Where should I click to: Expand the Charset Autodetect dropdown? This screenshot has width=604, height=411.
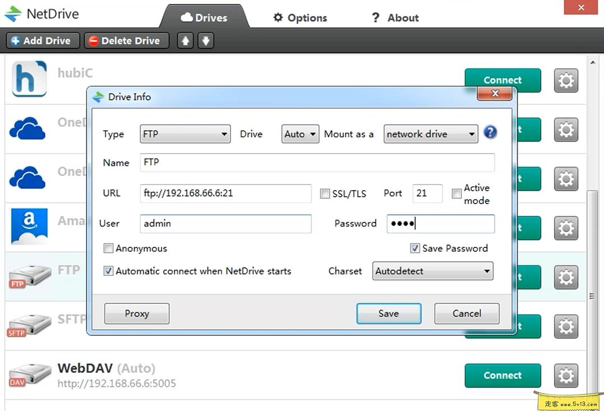click(432, 271)
